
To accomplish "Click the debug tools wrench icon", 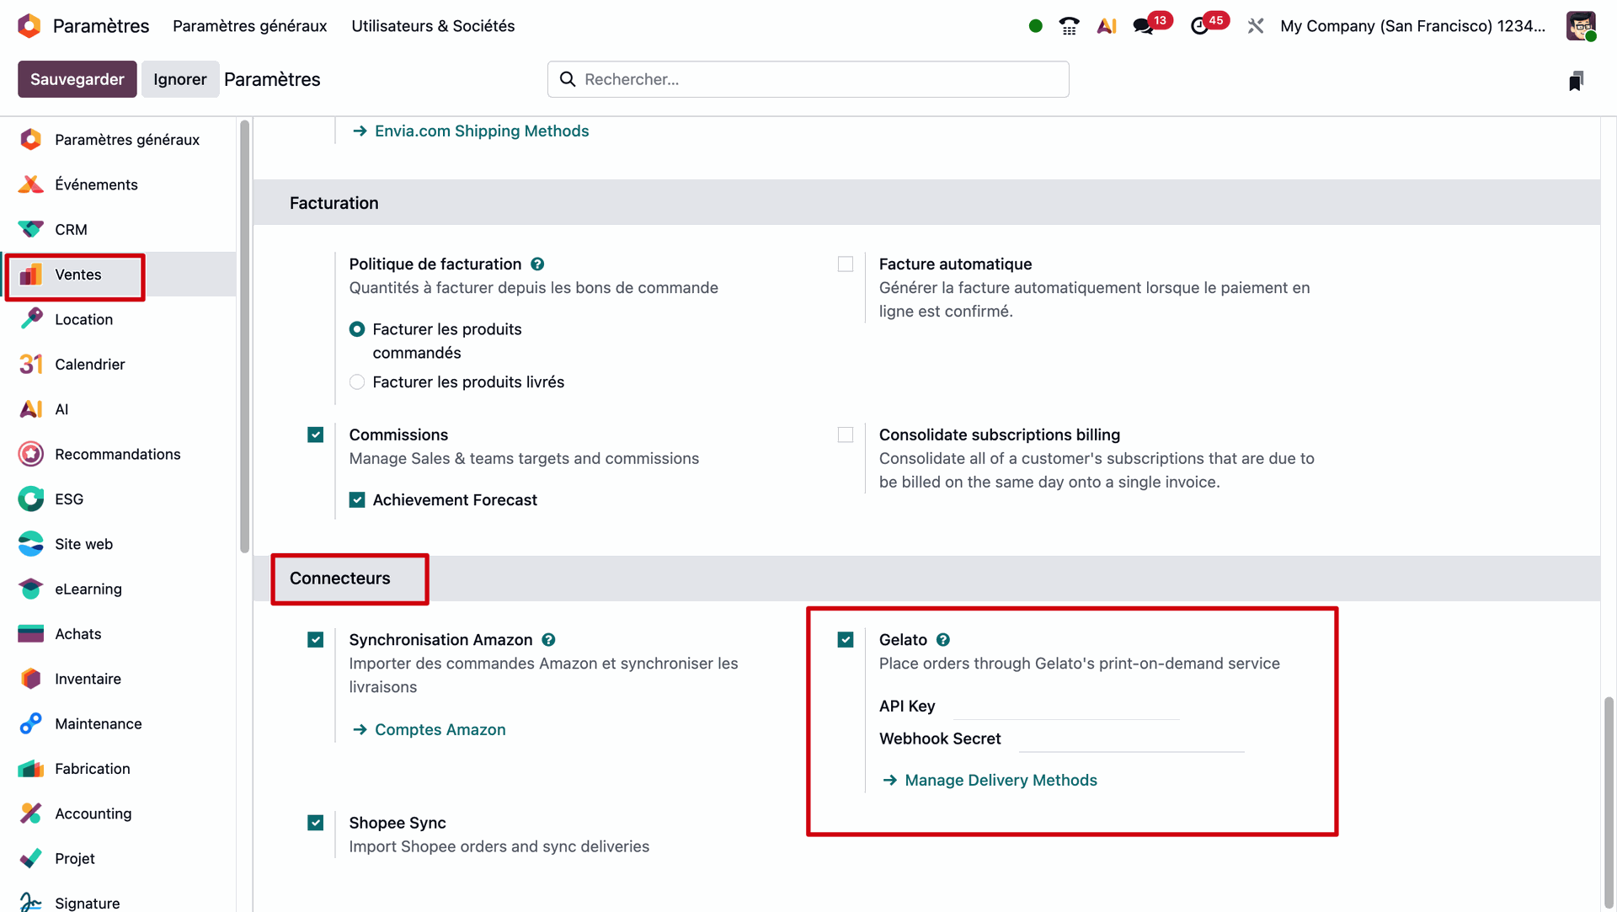I will point(1256,26).
